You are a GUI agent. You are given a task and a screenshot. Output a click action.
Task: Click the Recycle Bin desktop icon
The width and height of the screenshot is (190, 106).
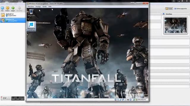click(31, 13)
